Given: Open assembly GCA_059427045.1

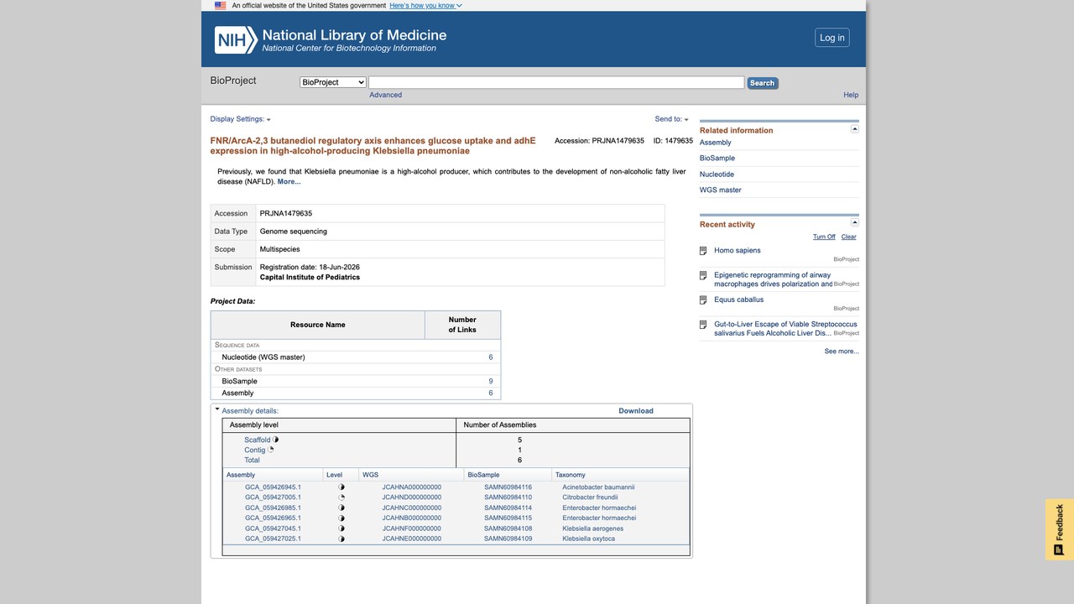Looking at the screenshot, I should pos(273,528).
